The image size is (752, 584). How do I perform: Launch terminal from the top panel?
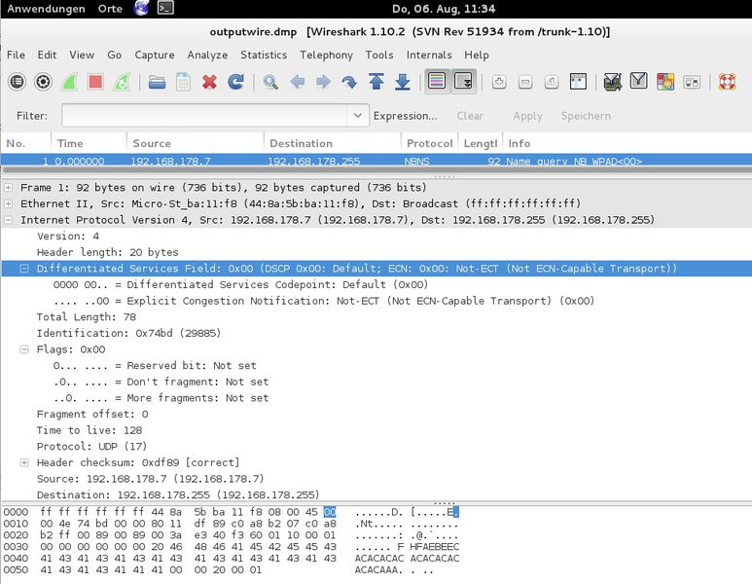point(165,8)
